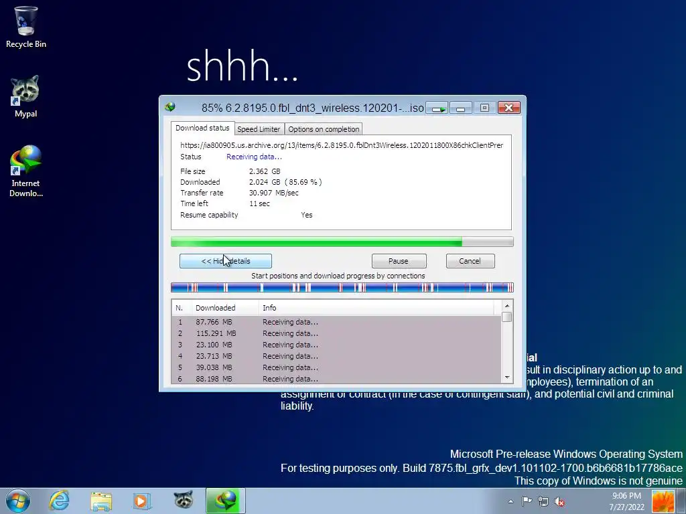
Task: Click the network tray icon
Action: coord(543,501)
